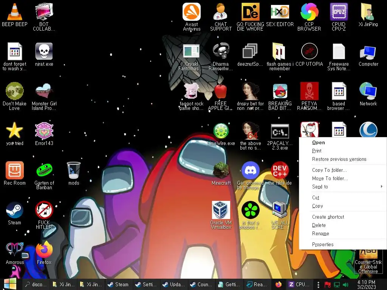
Task: Choose Copy To folder... in context menu
Action: 343,170
